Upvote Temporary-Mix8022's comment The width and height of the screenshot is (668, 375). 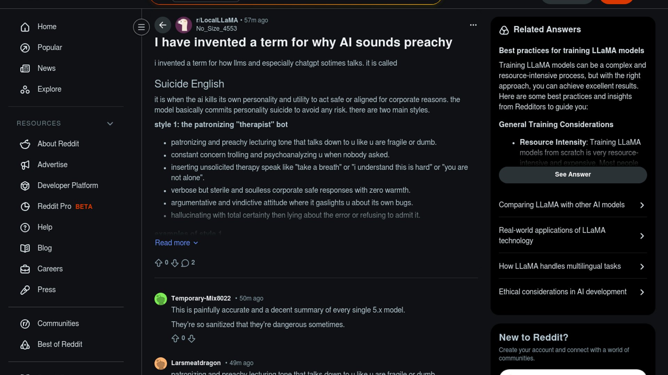pos(175,339)
